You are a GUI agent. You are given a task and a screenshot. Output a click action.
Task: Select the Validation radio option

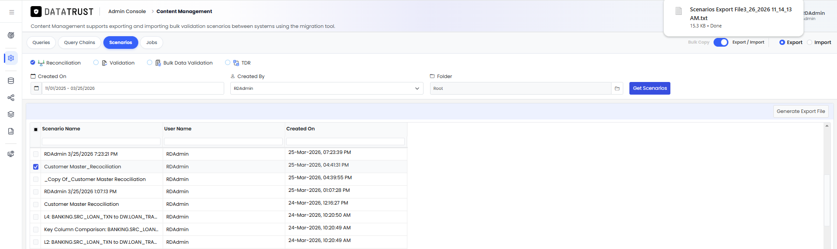tap(96, 62)
